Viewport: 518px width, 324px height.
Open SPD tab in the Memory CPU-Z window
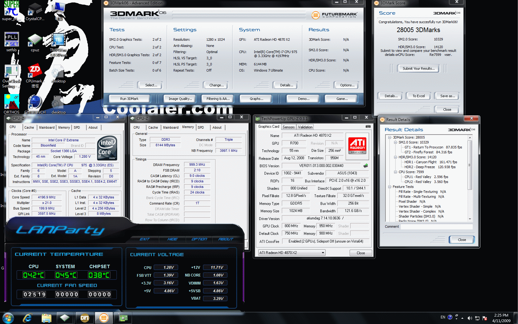[x=201, y=127]
